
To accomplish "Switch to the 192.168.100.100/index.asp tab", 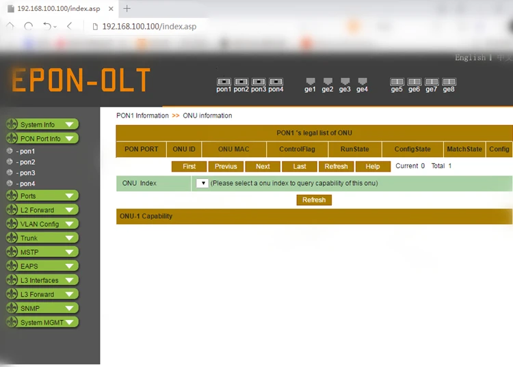I will click(x=59, y=9).
